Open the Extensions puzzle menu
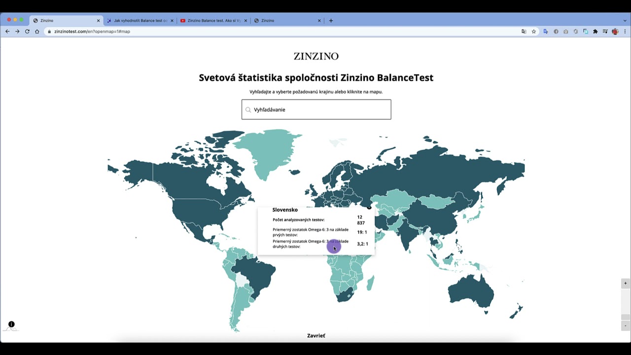This screenshot has width=631, height=355. (x=596, y=32)
